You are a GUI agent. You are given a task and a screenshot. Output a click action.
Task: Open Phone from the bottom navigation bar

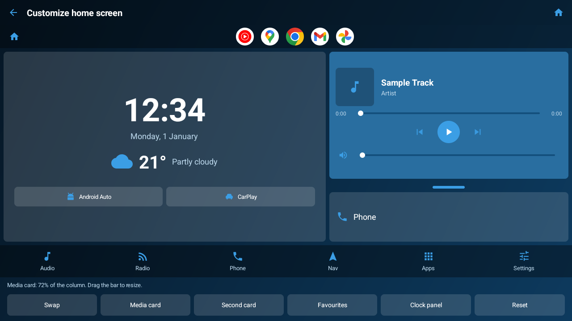tap(238, 261)
